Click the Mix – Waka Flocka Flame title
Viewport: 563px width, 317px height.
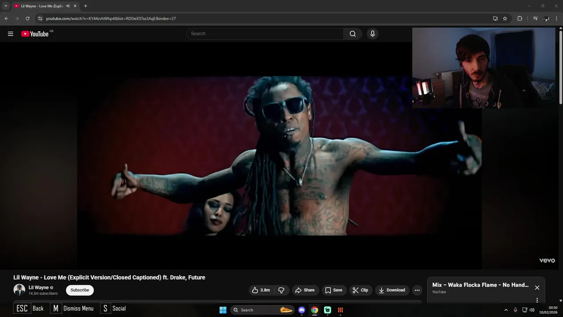[x=480, y=285]
